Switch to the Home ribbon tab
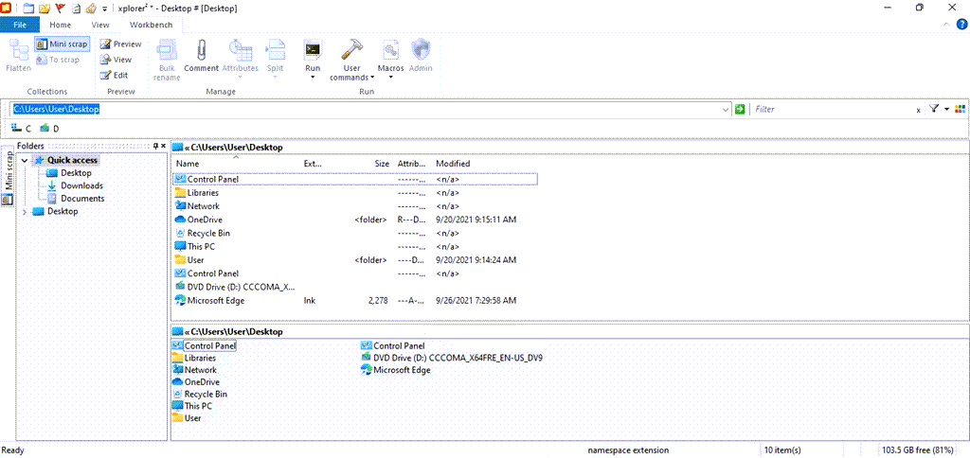Image resolution: width=970 pixels, height=458 pixels. [60, 25]
